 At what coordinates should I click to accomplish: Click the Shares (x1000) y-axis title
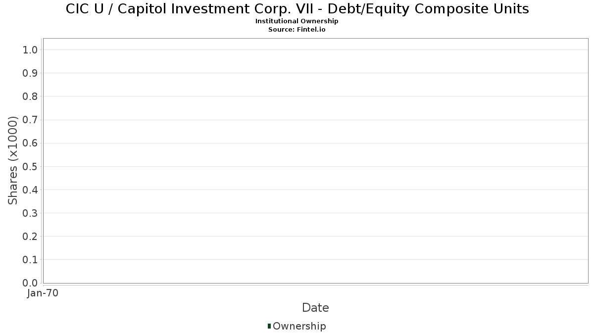pyautogui.click(x=13, y=160)
